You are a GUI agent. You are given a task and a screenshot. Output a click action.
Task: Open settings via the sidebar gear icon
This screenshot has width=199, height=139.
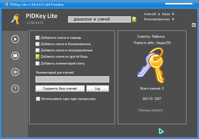pos(15,72)
